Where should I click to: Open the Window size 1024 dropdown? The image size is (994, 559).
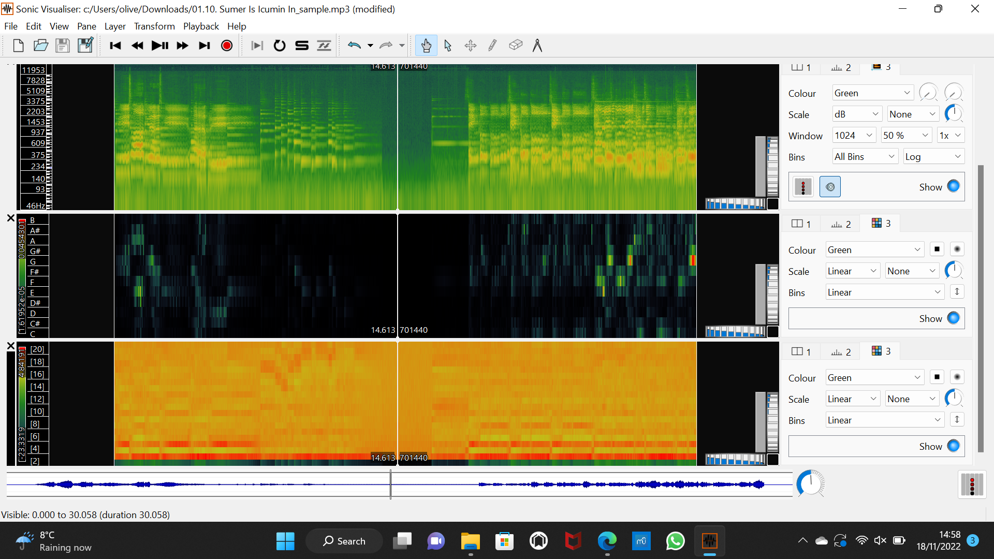[854, 136]
